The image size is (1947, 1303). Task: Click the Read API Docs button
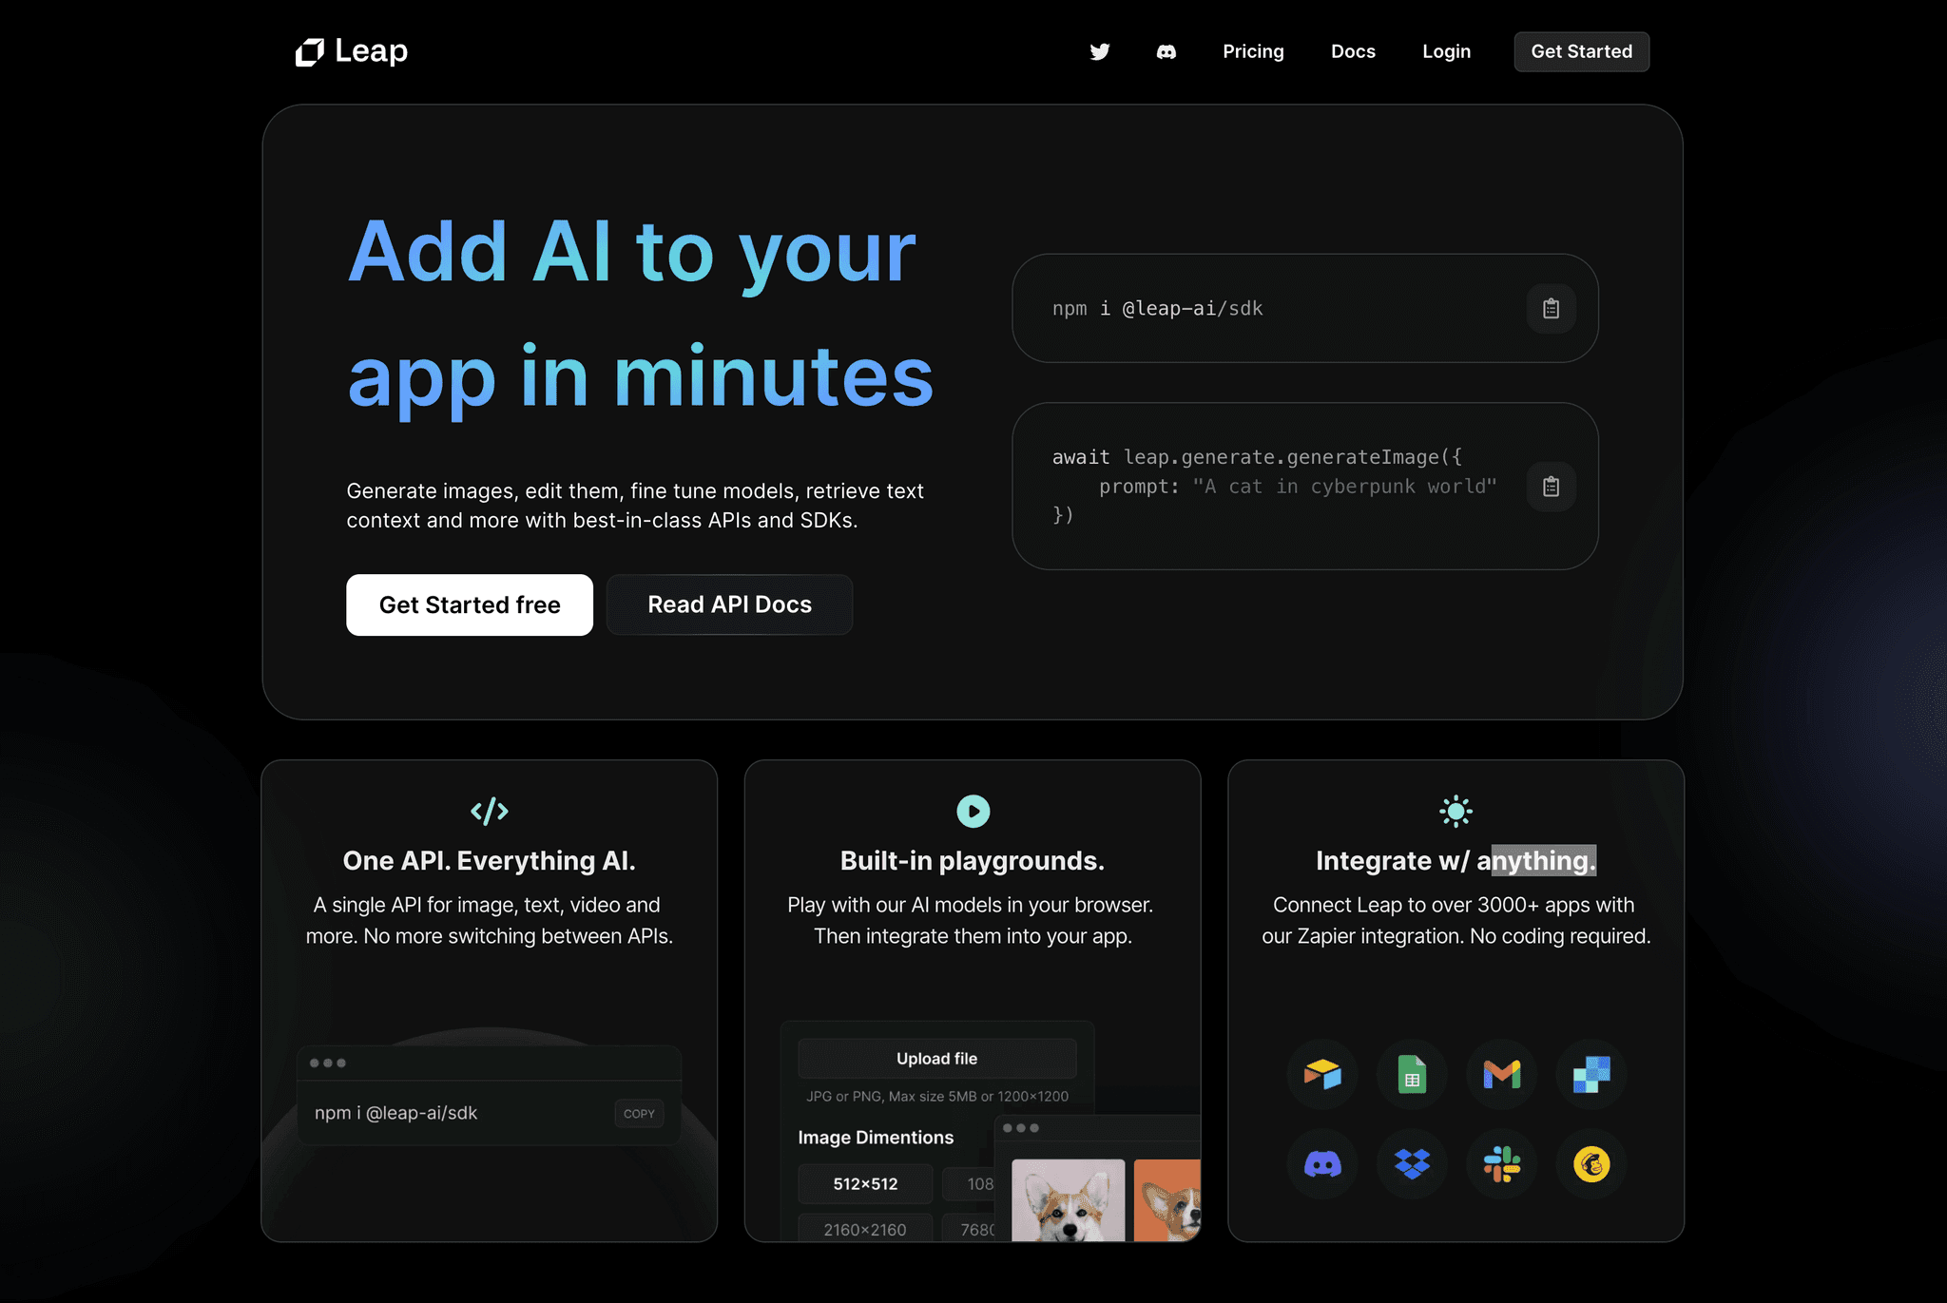[729, 604]
